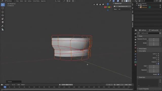
Task: Switch to rendered viewport shading
Action: pyautogui.click(x=130, y=1)
